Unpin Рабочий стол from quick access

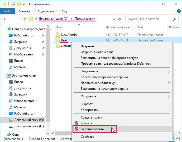click(x=43, y=35)
